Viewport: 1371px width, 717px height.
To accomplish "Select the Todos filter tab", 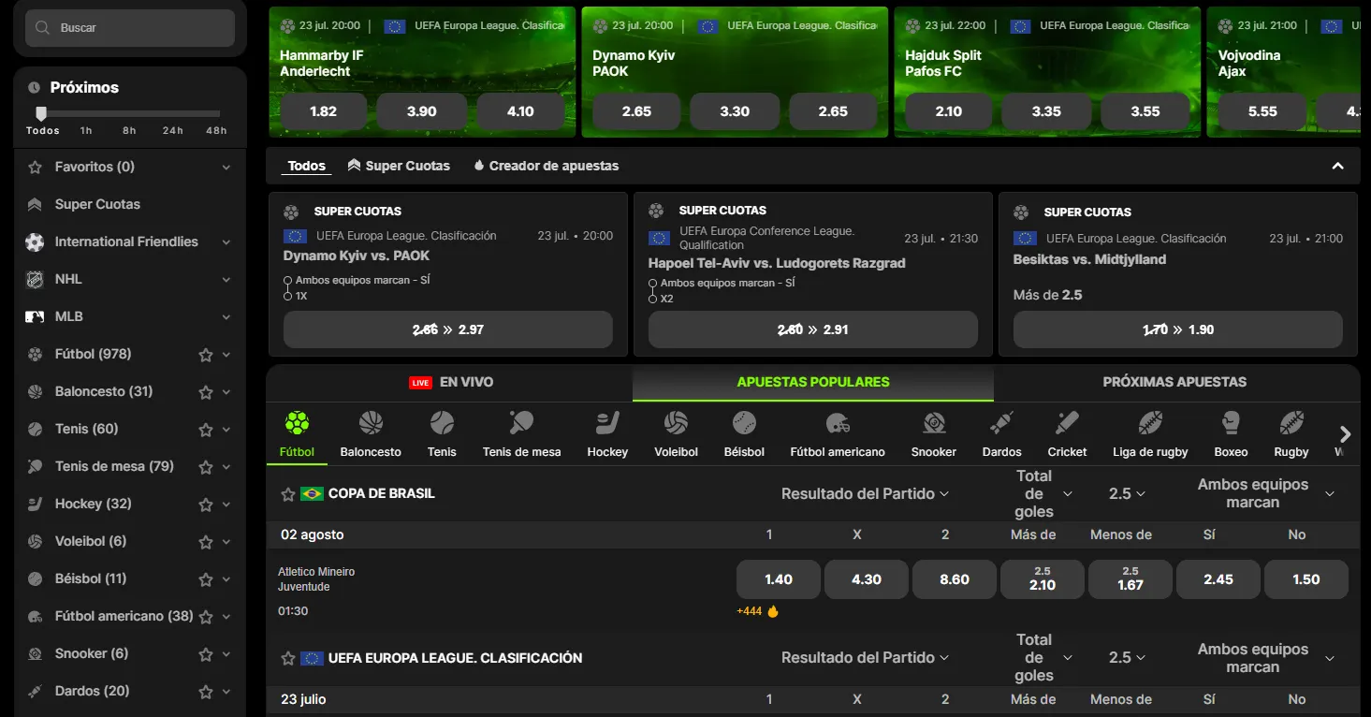I will [307, 166].
